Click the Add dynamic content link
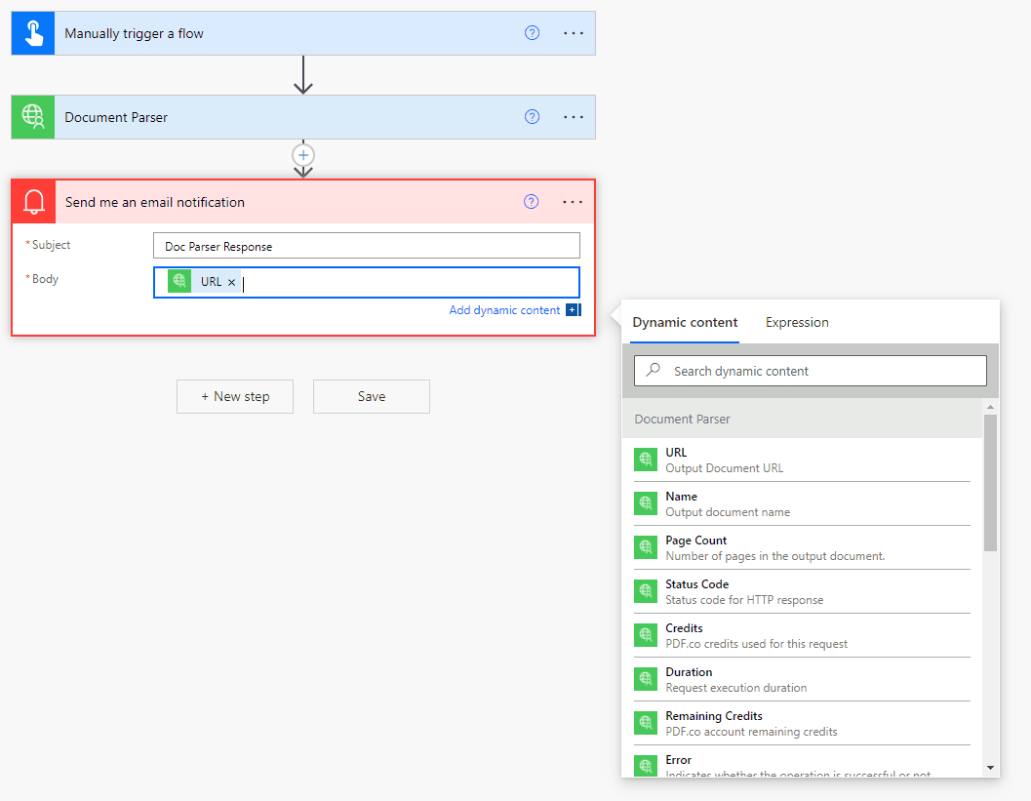The height and width of the screenshot is (801, 1031). [504, 309]
